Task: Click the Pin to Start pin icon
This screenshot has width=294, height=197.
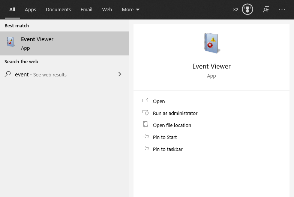Action: pyautogui.click(x=145, y=136)
